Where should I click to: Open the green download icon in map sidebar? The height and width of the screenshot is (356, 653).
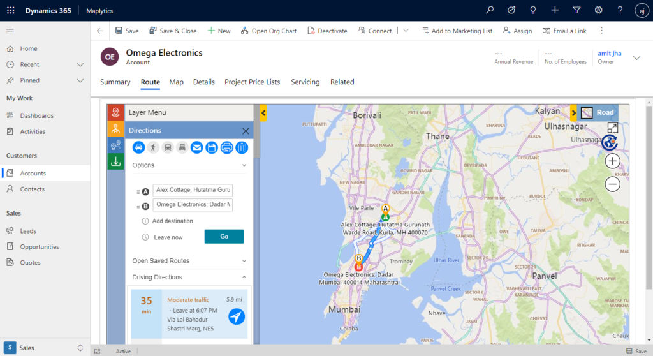[116, 162]
